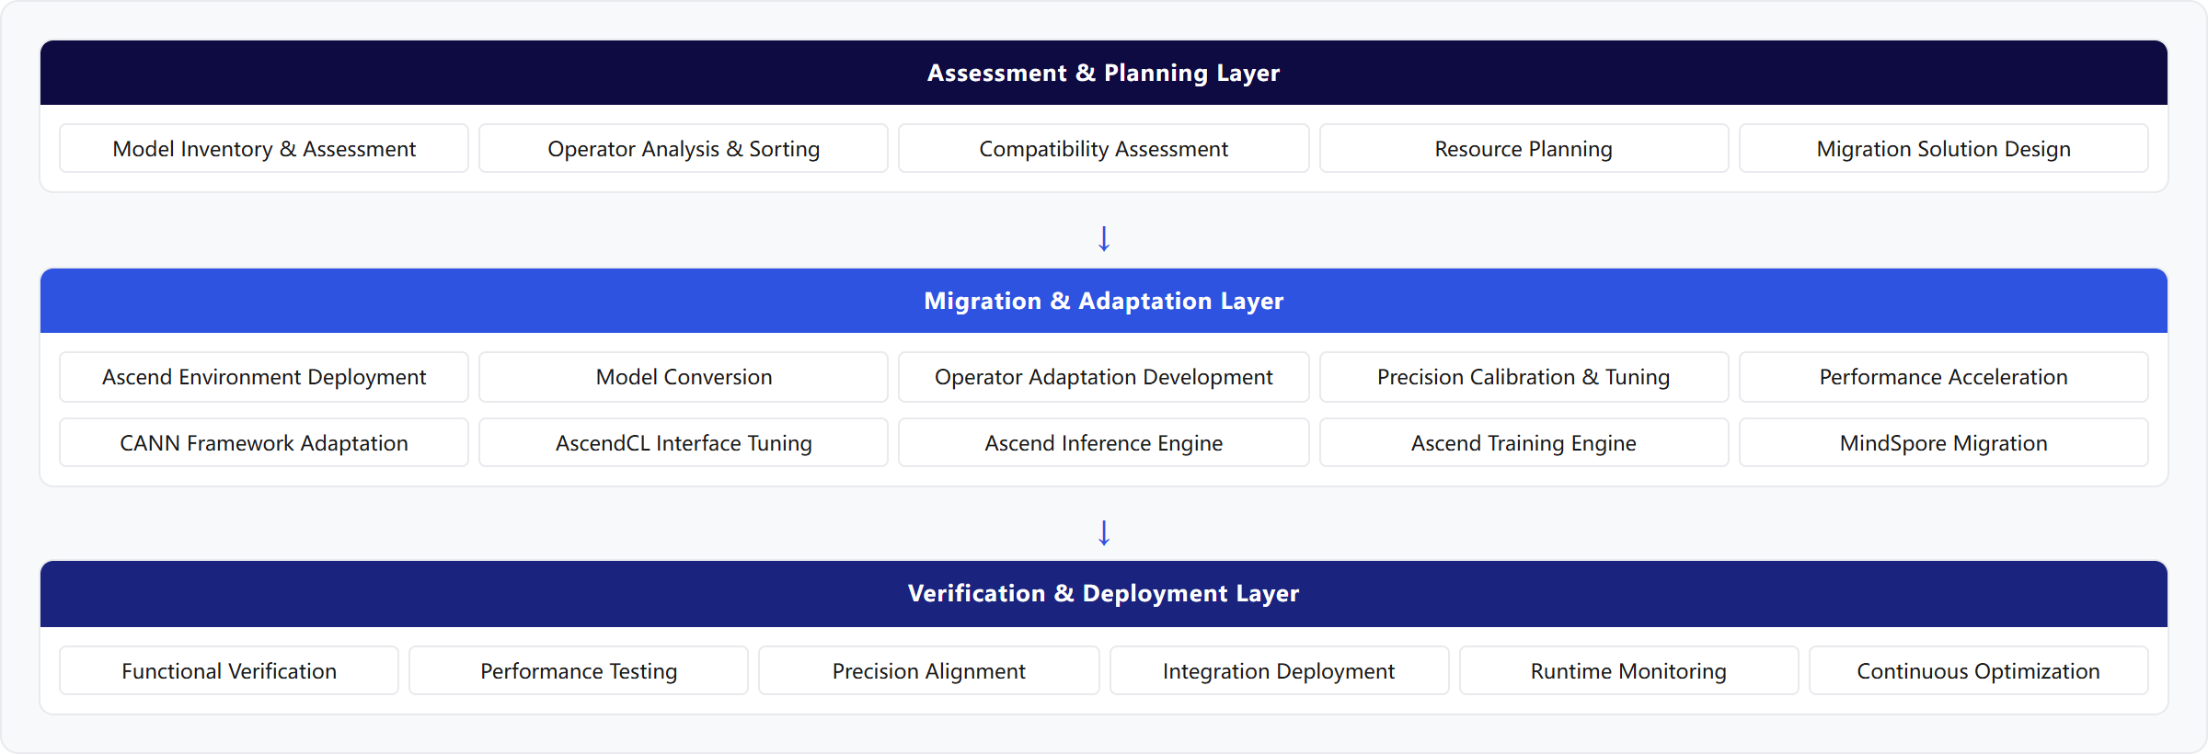Select Compatibility Assessment box
Image resolution: width=2208 pixels, height=754 pixels.
1104,149
